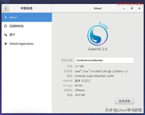This screenshot has height=115, width=145.
Task: Go back using the arrow button
Action: (6, 8)
